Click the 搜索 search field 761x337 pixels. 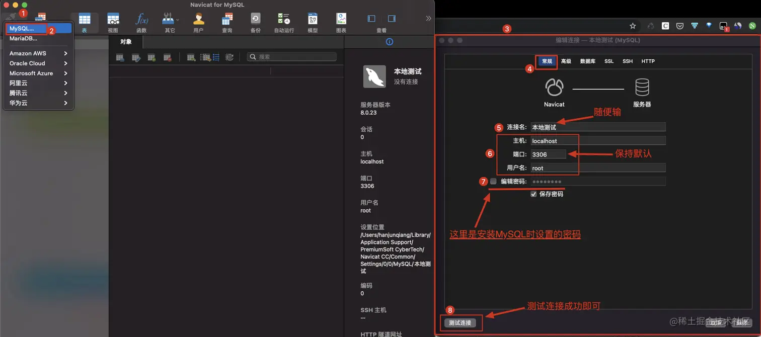pos(292,57)
